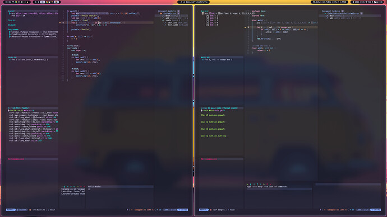Click '[2] int = 3' in Go Locals

coord(212,20)
